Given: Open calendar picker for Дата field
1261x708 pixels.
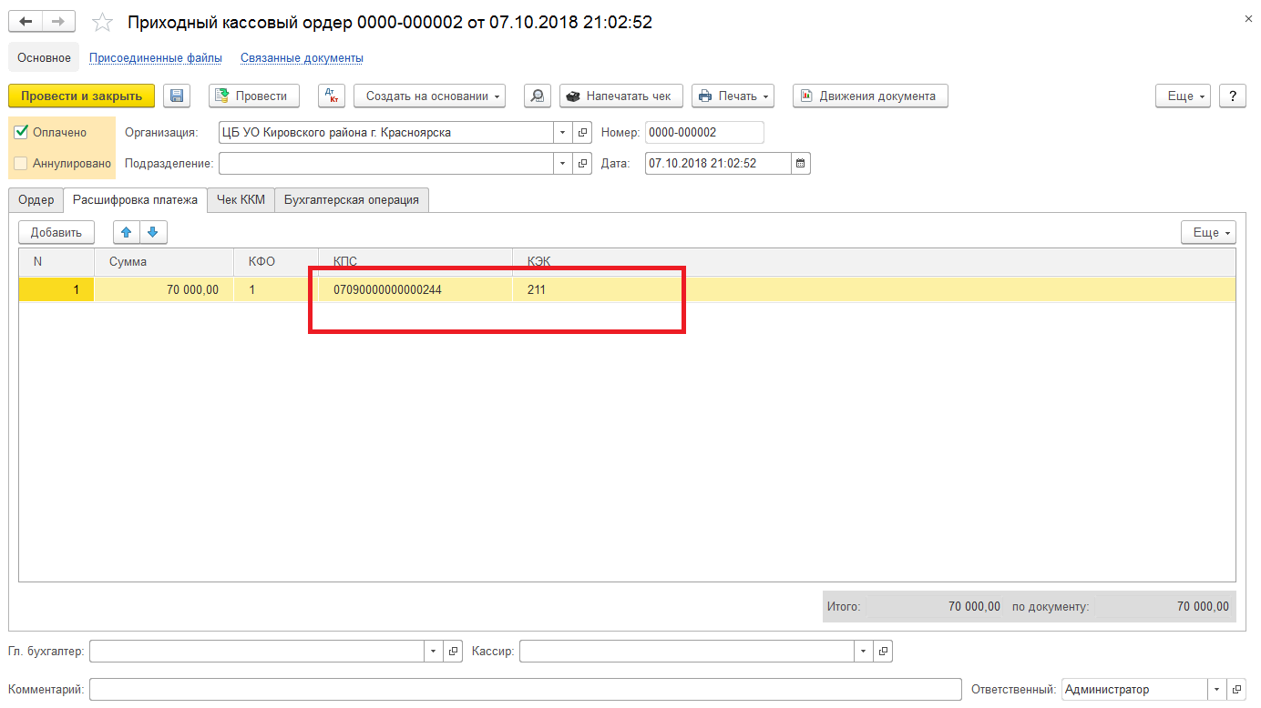Looking at the screenshot, I should (x=801, y=164).
